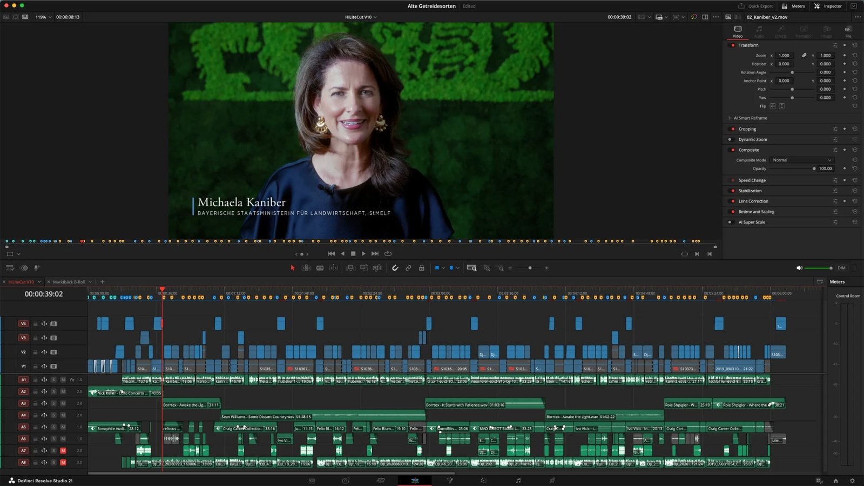Viewport: 864px width, 486px height.
Task: Toggle the Meters panel button
Action: click(793, 6)
